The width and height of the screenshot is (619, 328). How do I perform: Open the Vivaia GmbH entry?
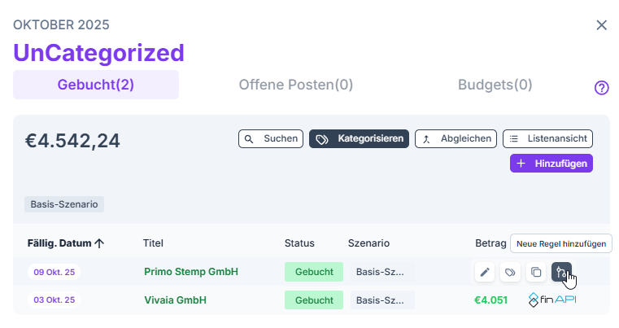click(175, 300)
